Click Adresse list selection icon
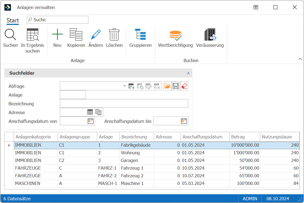The height and width of the screenshot is (203, 304). pyautogui.click(x=98, y=112)
